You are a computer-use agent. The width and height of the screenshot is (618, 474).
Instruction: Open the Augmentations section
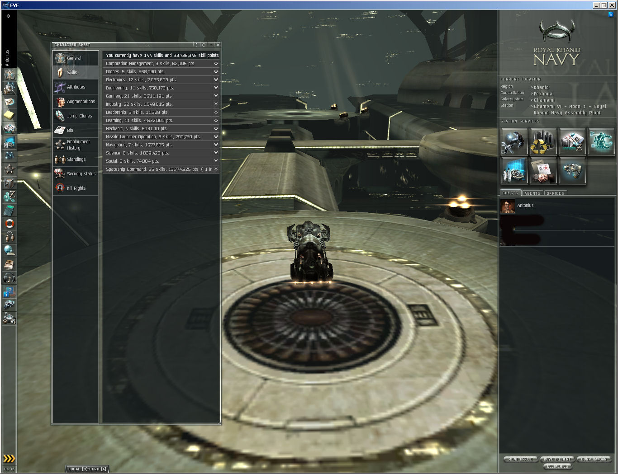(76, 102)
